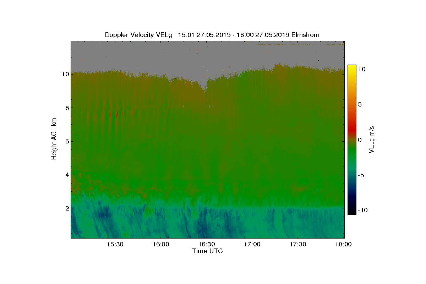Click the '16:00' time tick label

[160, 244]
